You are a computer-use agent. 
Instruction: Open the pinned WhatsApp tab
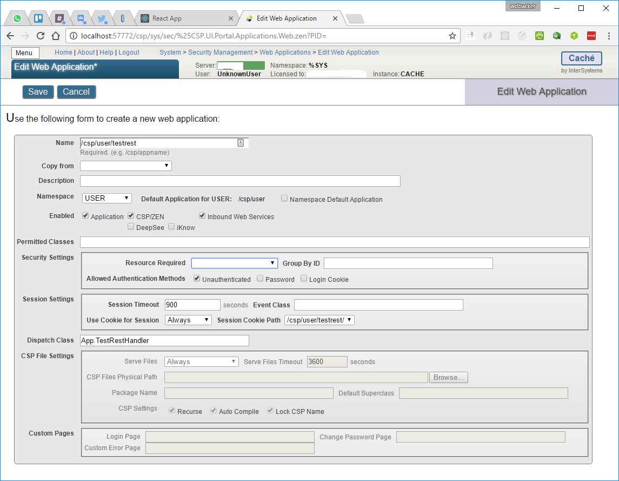click(x=17, y=18)
